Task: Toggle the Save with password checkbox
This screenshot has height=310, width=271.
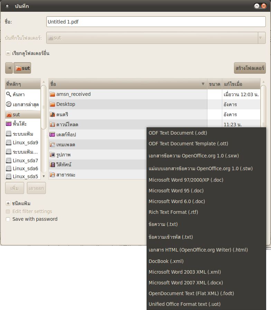Action: click(x=8, y=219)
